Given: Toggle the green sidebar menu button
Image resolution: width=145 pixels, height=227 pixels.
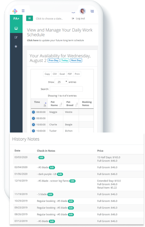Looking at the screenshot, I should tap(29, 18).
